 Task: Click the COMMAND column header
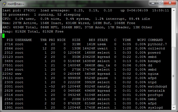155,40
